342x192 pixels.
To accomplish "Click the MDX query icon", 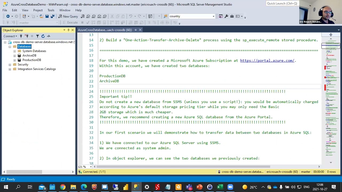I will click(88, 16).
